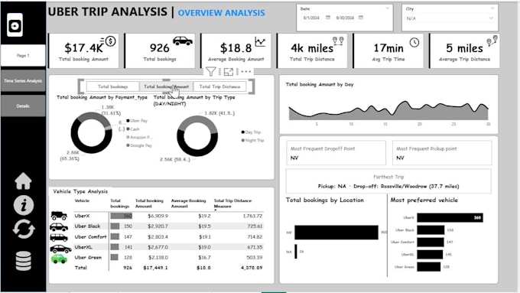Open the Details page
Screen dimensions: 520x293
[23, 106]
